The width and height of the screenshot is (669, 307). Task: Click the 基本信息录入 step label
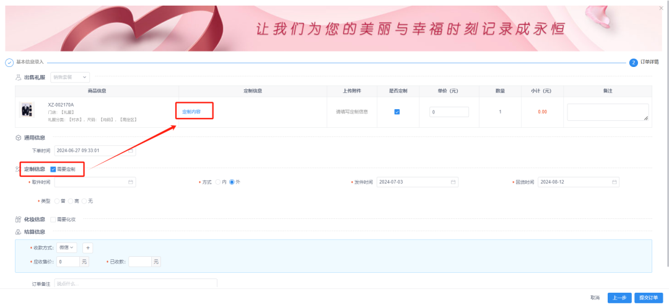tap(30, 63)
